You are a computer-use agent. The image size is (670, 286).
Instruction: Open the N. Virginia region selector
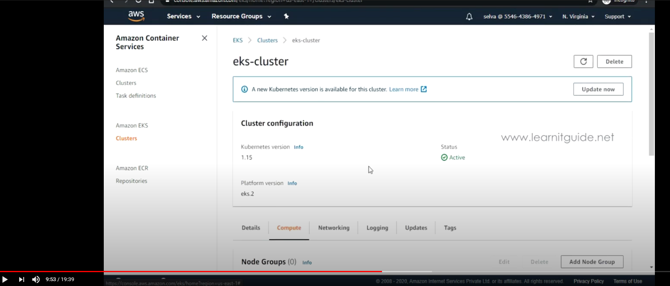pyautogui.click(x=578, y=17)
